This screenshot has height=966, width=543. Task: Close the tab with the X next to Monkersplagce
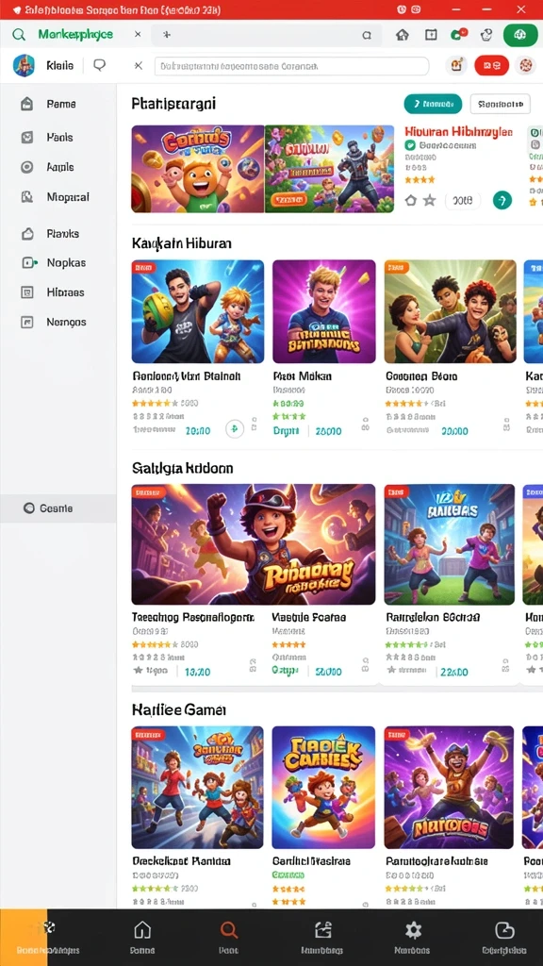pyautogui.click(x=138, y=35)
